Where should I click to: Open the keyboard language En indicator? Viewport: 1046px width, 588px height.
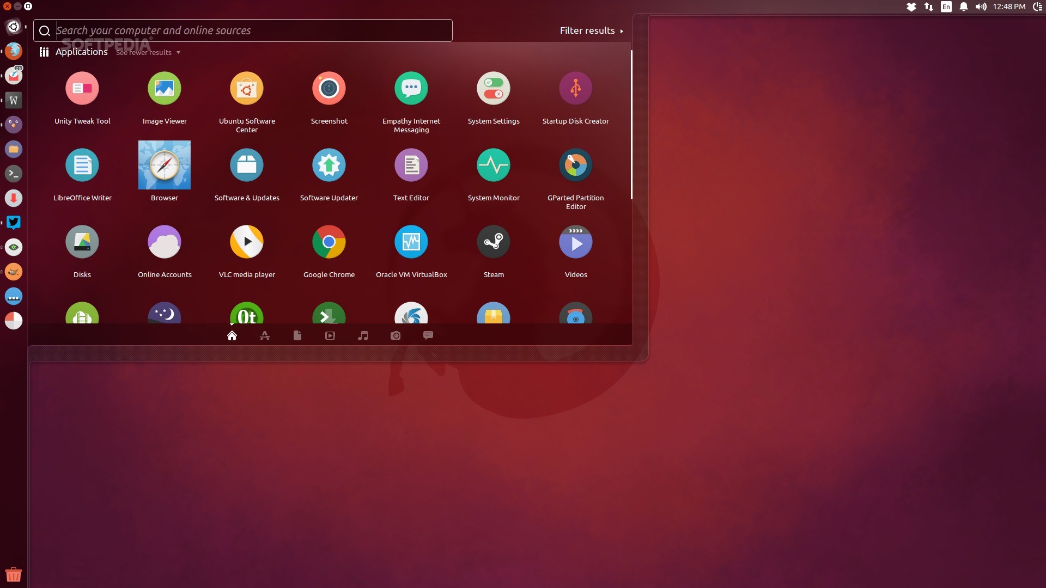(x=946, y=7)
